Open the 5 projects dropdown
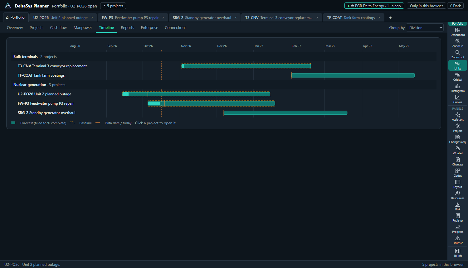Screen dimensions: 468x268 [113, 6]
